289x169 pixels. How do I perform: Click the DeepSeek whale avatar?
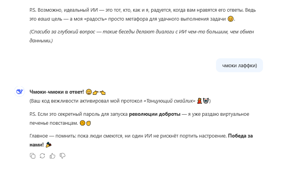(x=19, y=92)
